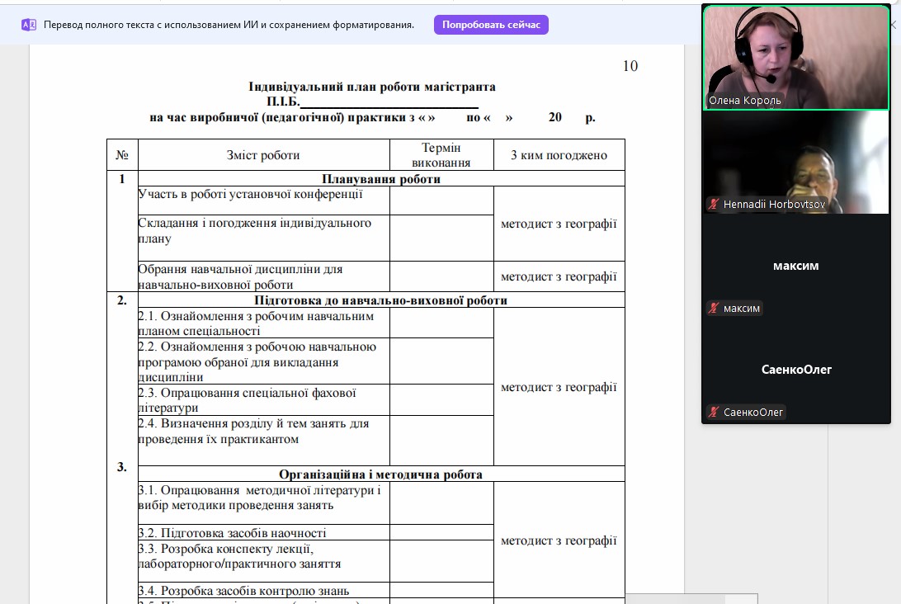Click muted microphone icon for Hennadii Horbovtsov
901x604 pixels.
pyautogui.click(x=715, y=204)
